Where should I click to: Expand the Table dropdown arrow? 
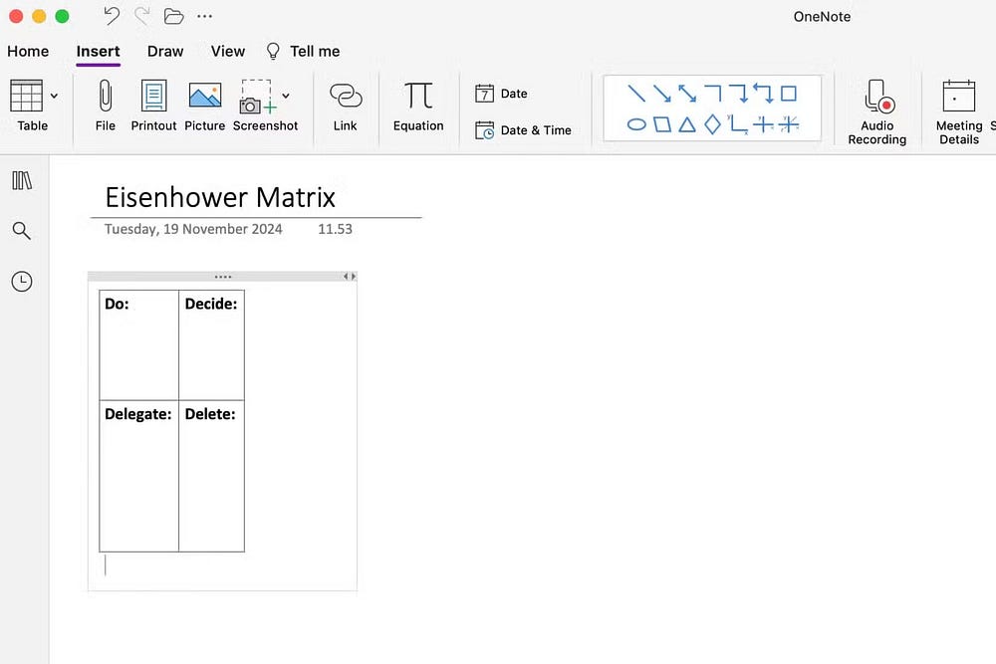(x=54, y=96)
